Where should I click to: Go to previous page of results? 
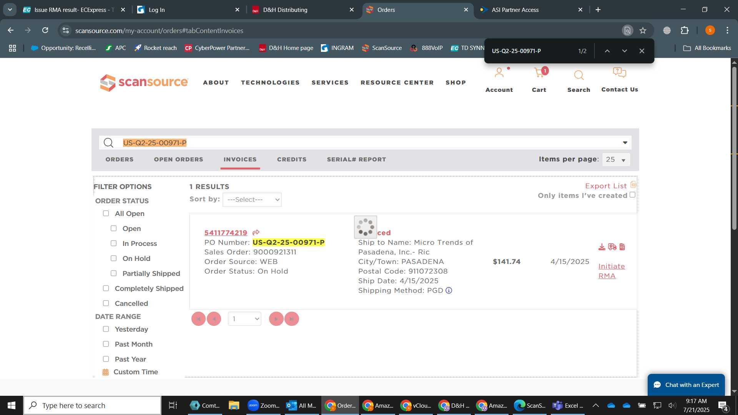(214, 319)
